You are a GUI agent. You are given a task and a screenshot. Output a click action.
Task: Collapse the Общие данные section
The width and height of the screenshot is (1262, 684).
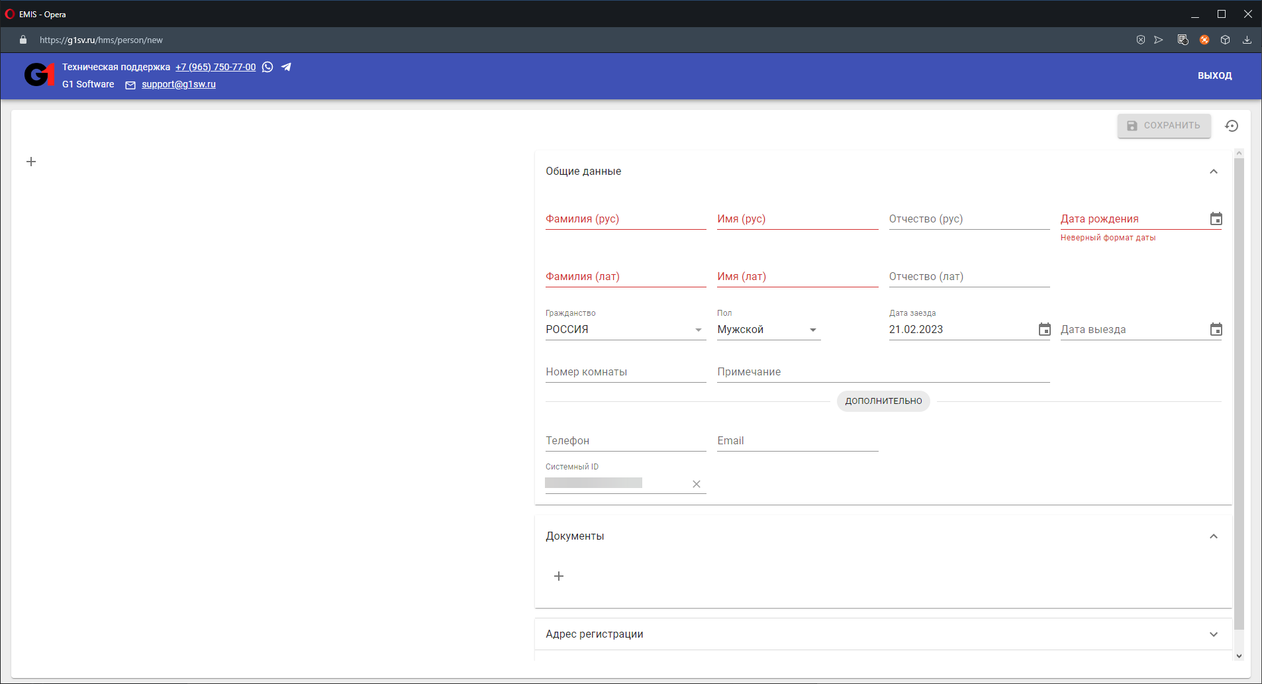tap(1214, 171)
